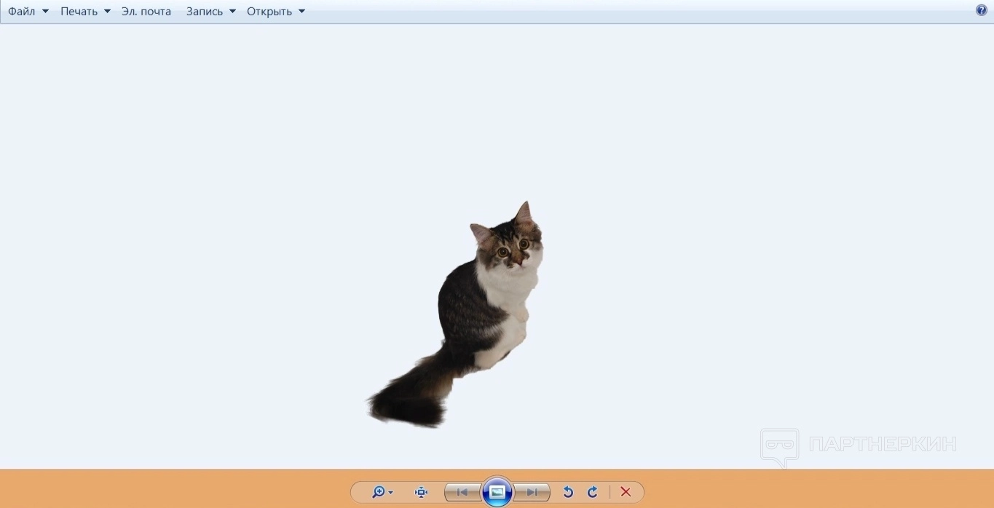The height and width of the screenshot is (508, 994).
Task: Open the Печать menu
Action: (x=85, y=12)
